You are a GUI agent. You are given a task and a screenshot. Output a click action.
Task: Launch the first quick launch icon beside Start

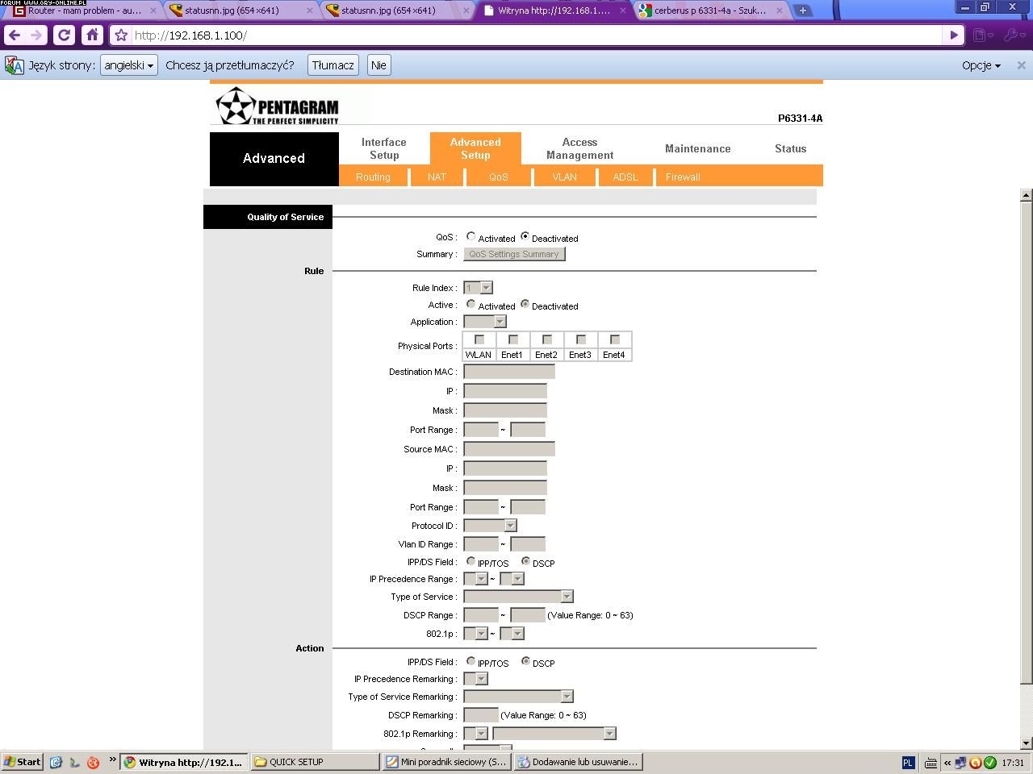click(x=56, y=762)
